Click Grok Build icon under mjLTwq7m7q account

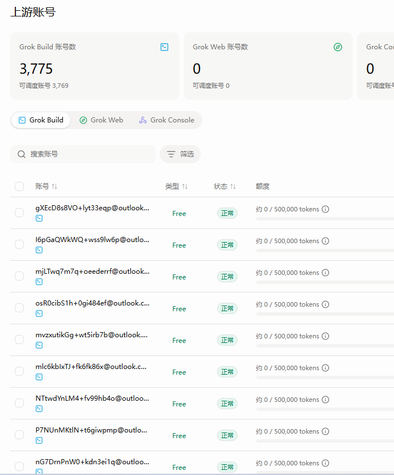pos(39,282)
